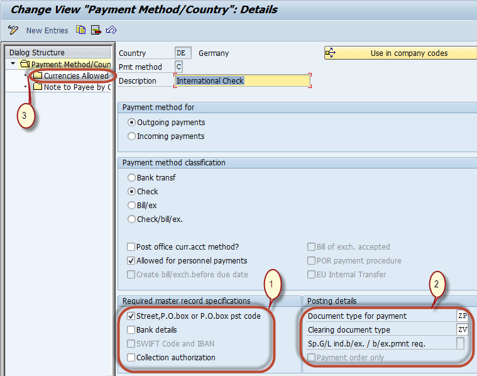This screenshot has width=477, height=376.
Task: Click the Display/Change pencil toolbar icon
Action: coord(13,30)
